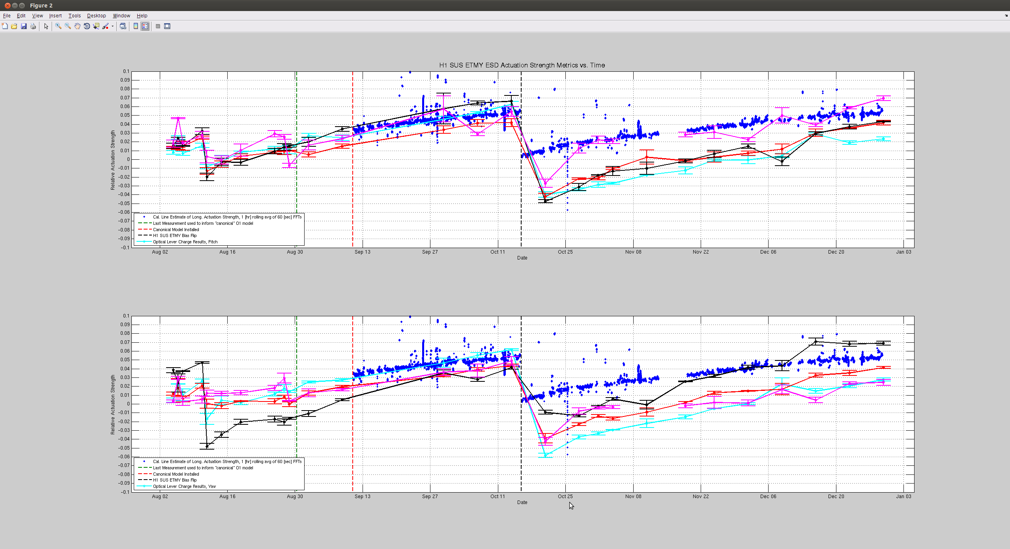1010x549 pixels.
Task: Click 'Optical Lever Charge Results, Yaw' legend entry
Action: [184, 486]
